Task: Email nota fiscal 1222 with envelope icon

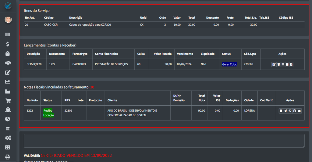Action: pos(299,111)
